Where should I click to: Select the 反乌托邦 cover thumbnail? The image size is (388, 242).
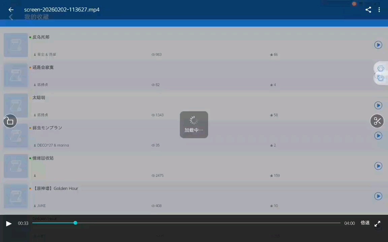click(16, 45)
